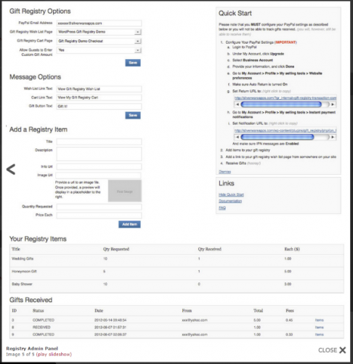The image size is (353, 364).
Task: Click the Add Item button
Action: click(129, 224)
